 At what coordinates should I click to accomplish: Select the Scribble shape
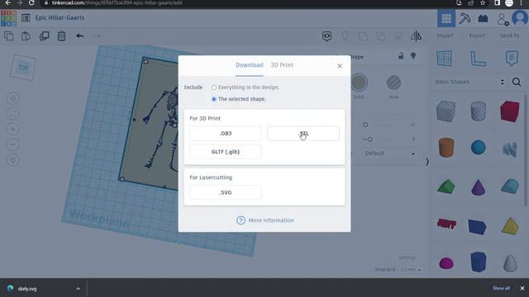pyautogui.click(x=509, y=149)
